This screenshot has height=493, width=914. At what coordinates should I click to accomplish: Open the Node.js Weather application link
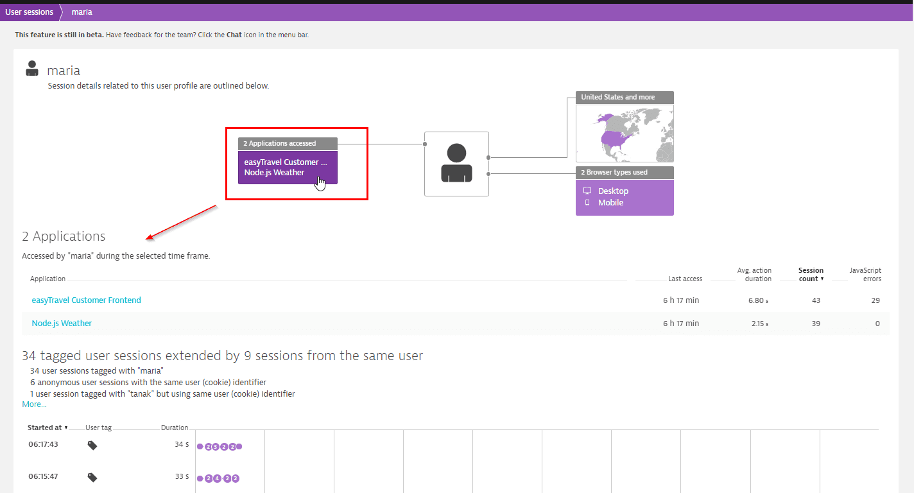[62, 324]
